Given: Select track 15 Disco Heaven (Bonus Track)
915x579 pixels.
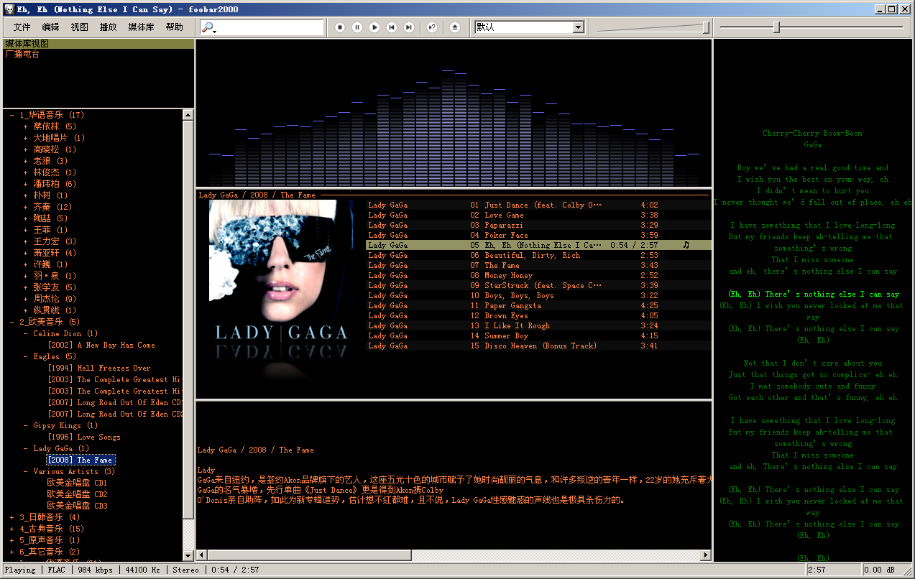Looking at the screenshot, I should pyautogui.click(x=538, y=346).
